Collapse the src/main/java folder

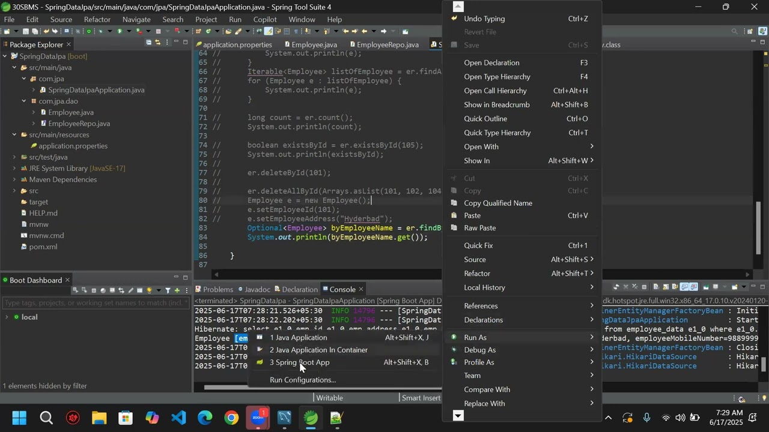click(x=14, y=68)
